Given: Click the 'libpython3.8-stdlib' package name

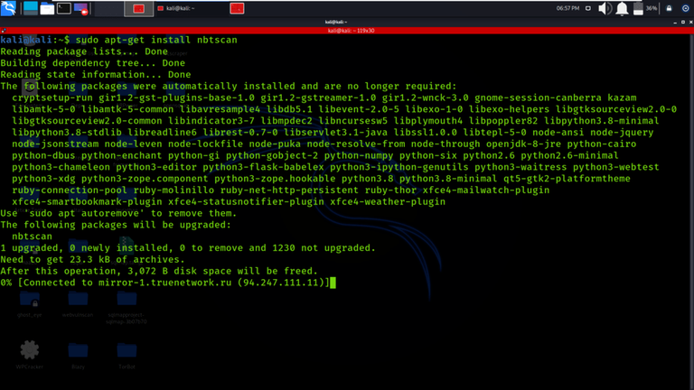Looking at the screenshot, I should pos(66,132).
